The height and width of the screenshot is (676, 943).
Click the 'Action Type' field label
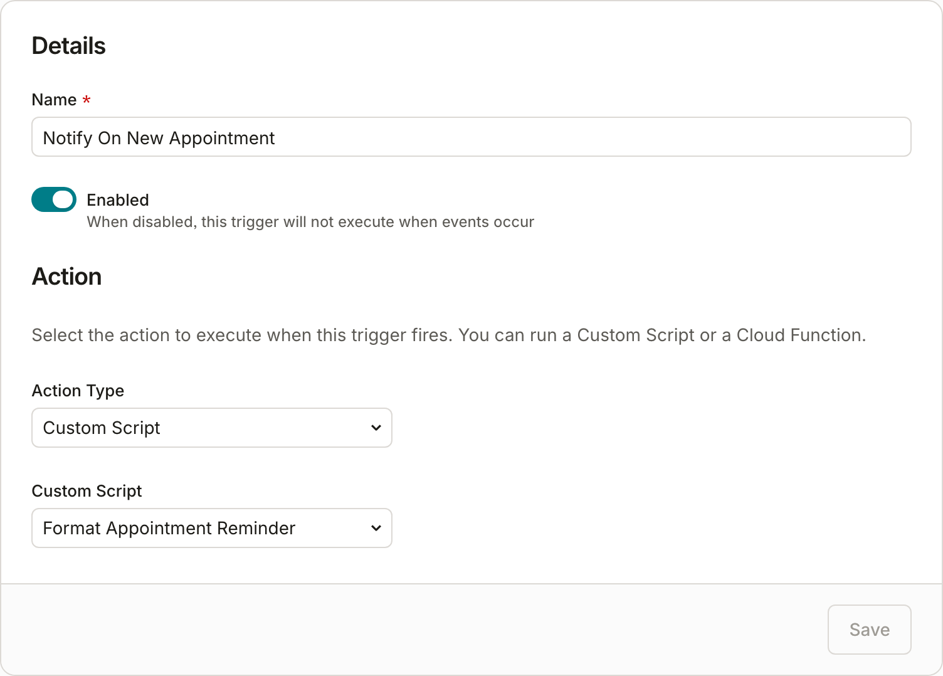click(x=78, y=391)
